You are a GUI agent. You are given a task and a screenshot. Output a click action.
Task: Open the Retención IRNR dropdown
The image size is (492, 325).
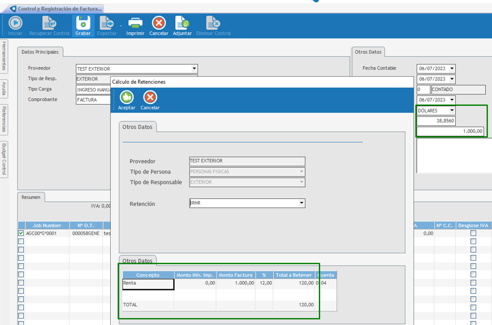(301, 203)
